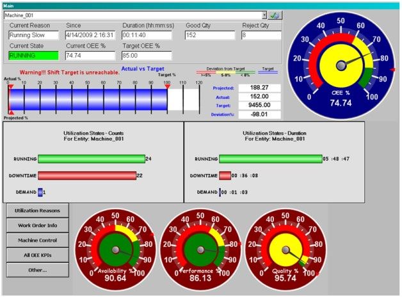402x298 pixels.
Task: Click the Availability % gauge
Action: pos(115,249)
